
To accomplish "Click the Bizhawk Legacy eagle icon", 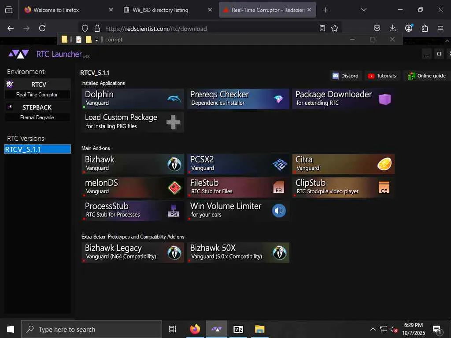I will click(174, 253).
